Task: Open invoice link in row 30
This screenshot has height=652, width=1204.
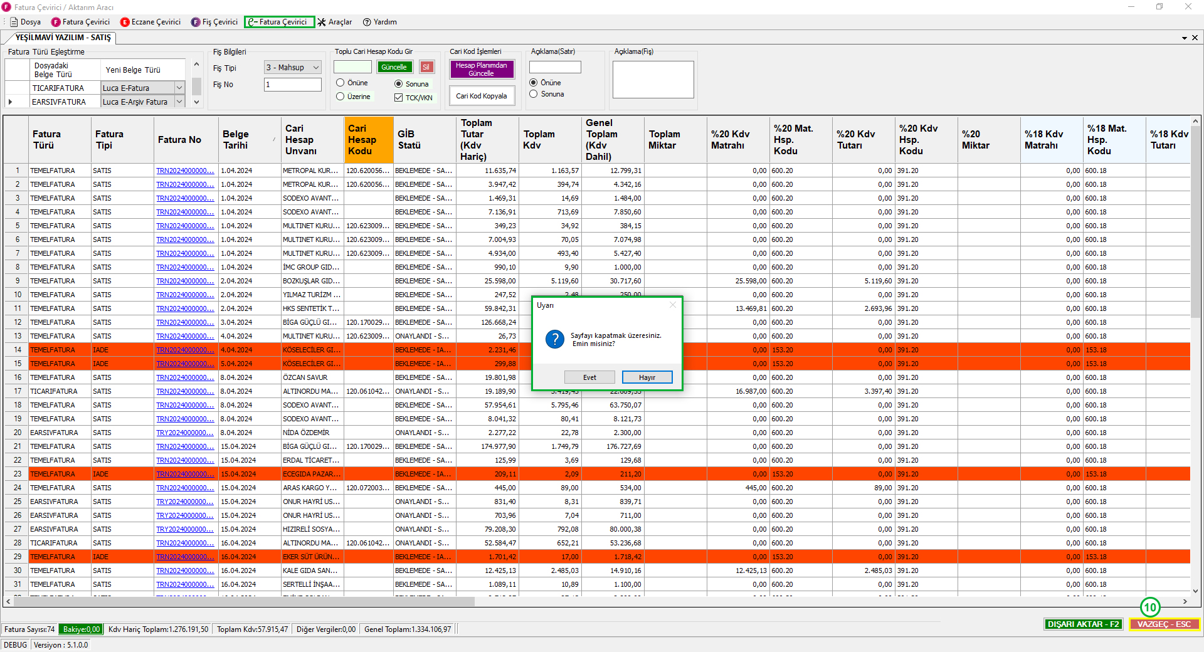Action: click(185, 570)
